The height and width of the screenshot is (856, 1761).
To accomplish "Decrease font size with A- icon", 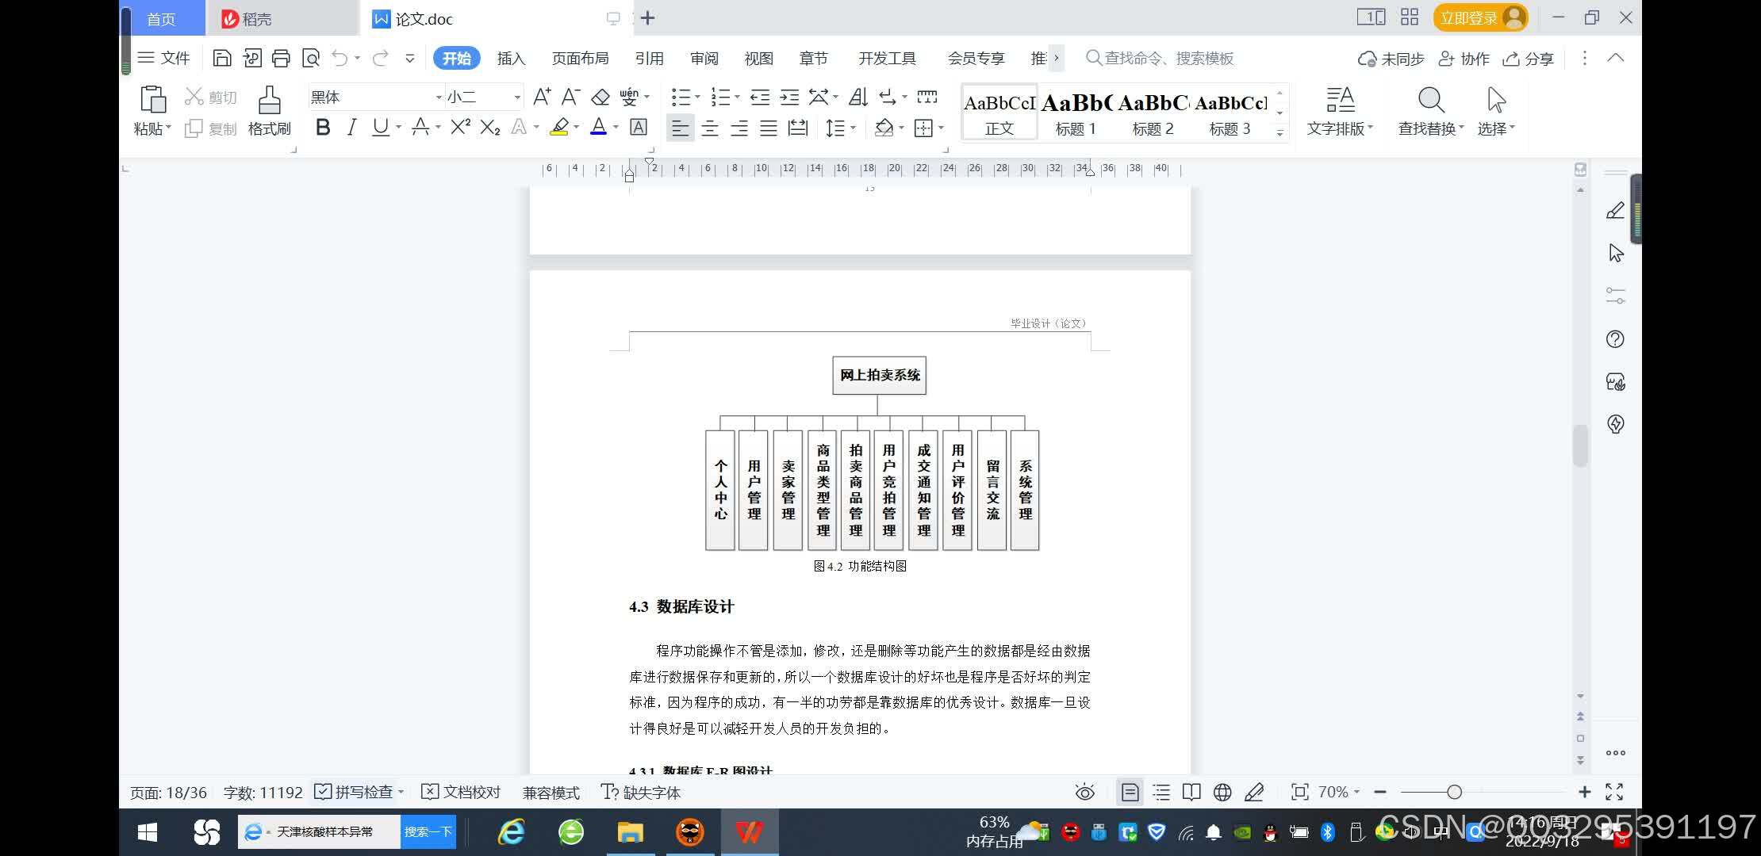I will [570, 97].
